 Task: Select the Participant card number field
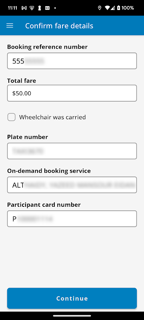[72, 219]
